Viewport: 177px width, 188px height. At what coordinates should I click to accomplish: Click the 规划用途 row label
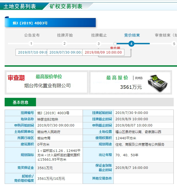click(x=105, y=144)
